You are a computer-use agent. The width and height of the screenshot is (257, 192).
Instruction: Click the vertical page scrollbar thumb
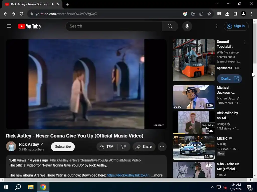[255, 43]
